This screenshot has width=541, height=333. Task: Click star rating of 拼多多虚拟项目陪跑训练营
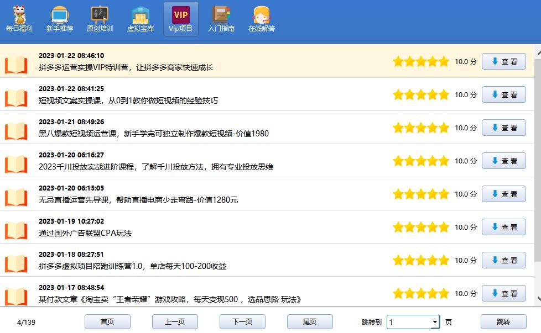[x=421, y=260]
